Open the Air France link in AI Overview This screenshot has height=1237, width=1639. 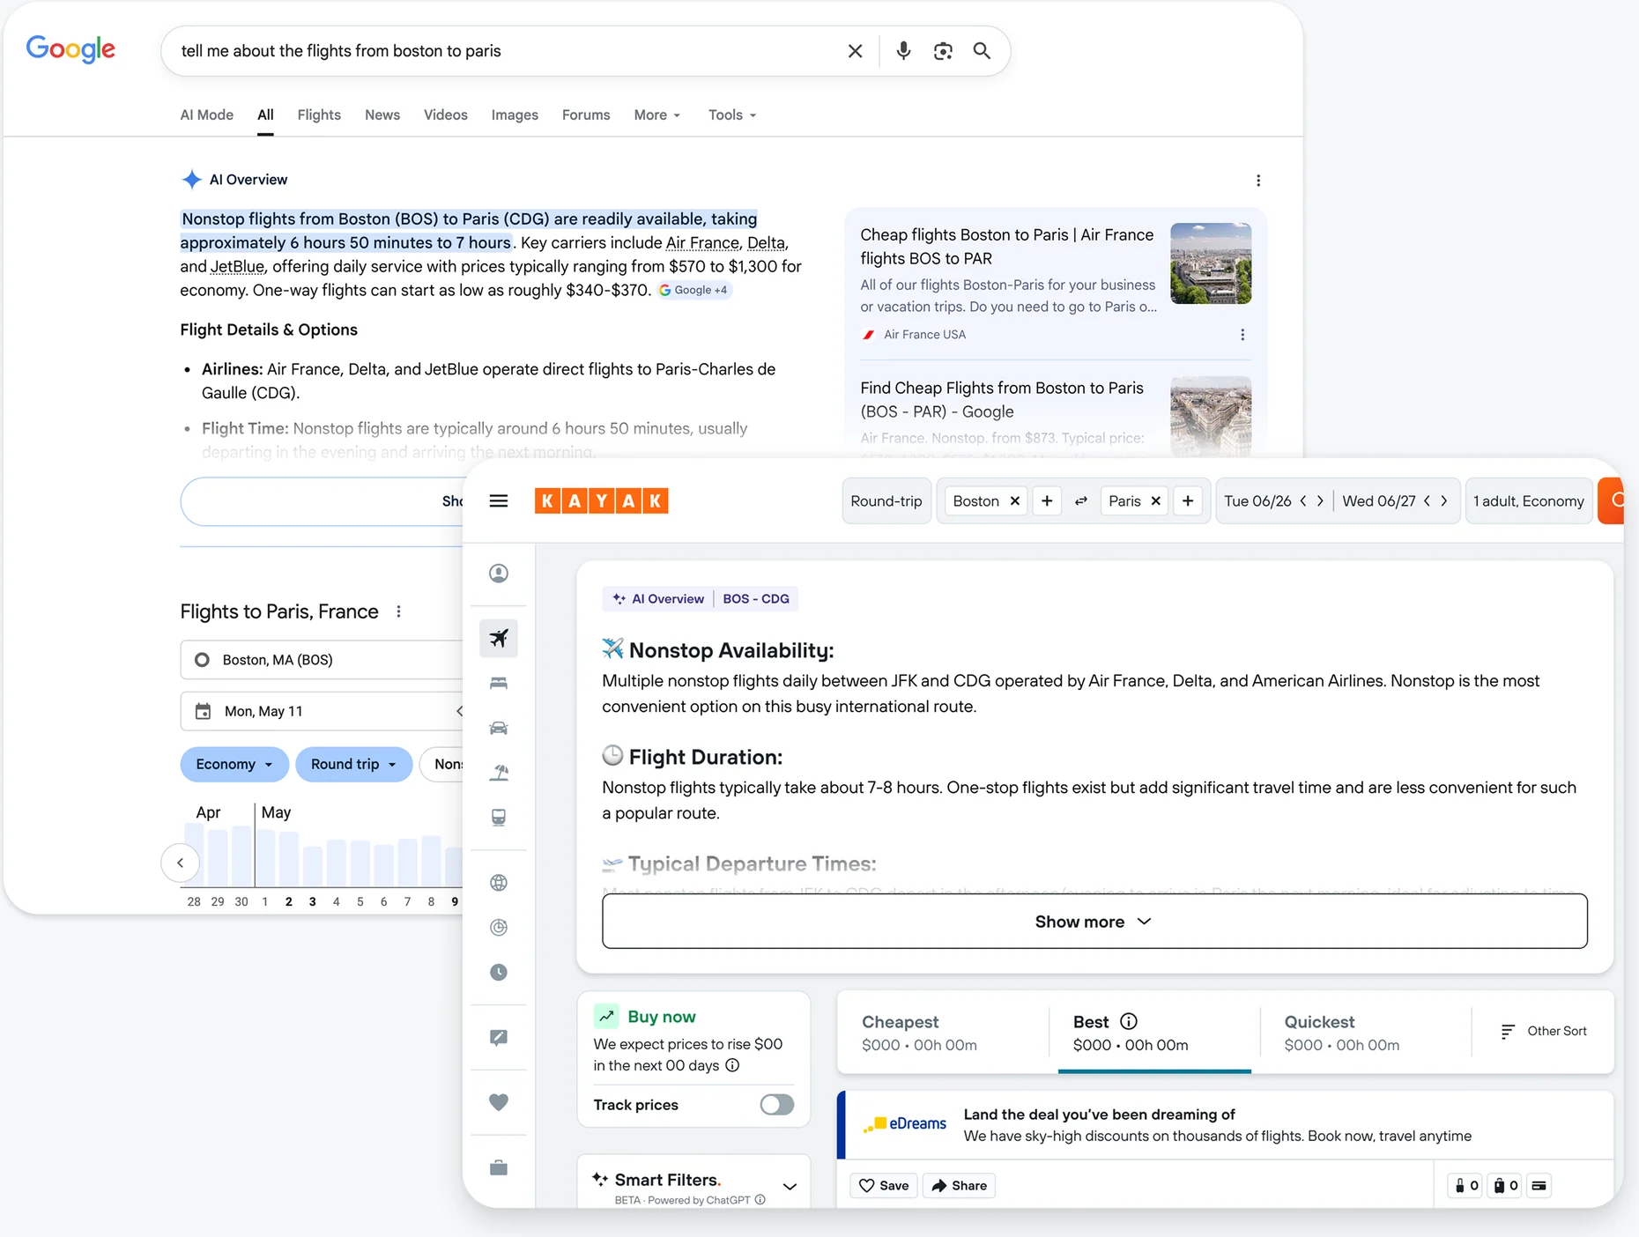click(702, 243)
